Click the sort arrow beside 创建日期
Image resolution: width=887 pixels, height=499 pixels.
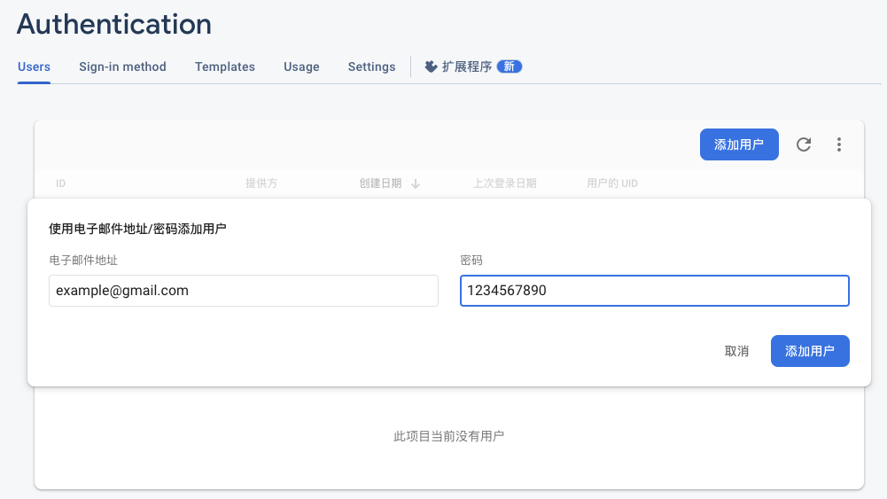[x=416, y=183]
